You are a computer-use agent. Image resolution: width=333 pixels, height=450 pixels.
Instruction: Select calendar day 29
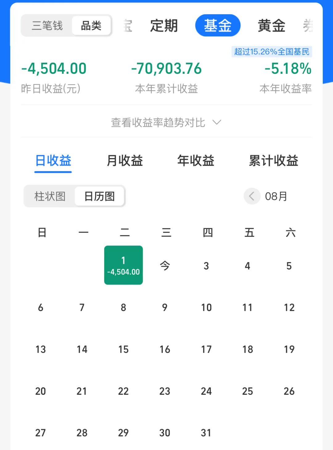click(123, 433)
